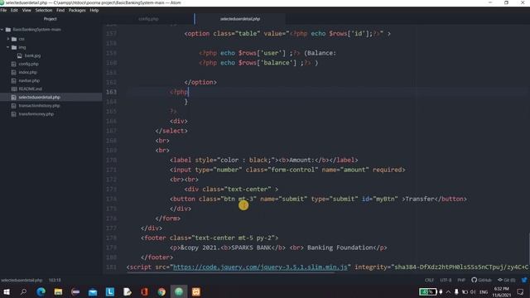Image resolution: width=530 pixels, height=298 pixels.
Task: Click the volume icon in system tray
Action: tap(473, 292)
